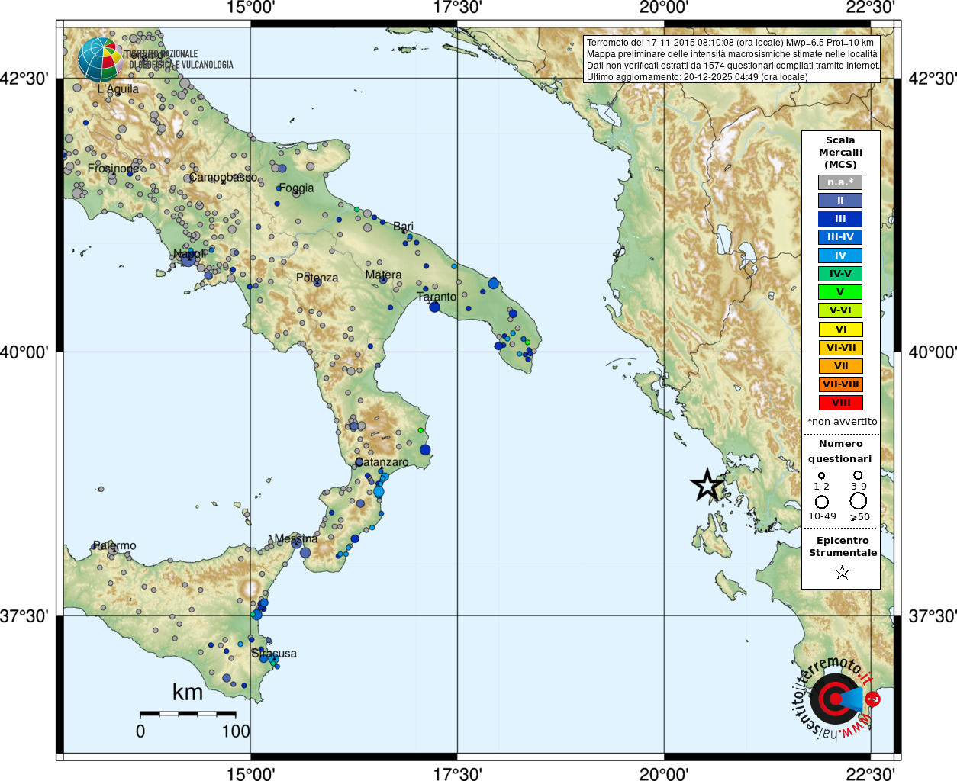
Task: Click the yellow VI legend swatch
Action: tap(840, 329)
